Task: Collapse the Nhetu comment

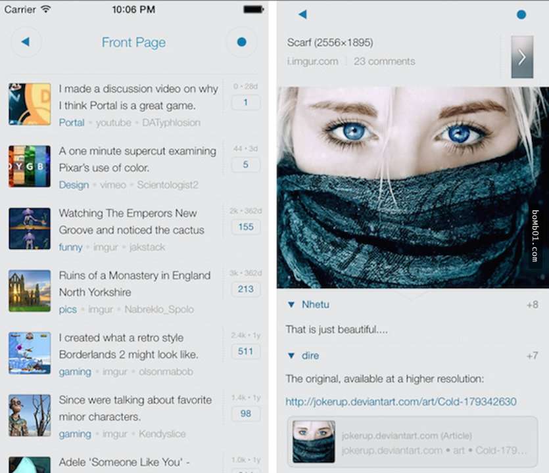Action: click(x=291, y=305)
